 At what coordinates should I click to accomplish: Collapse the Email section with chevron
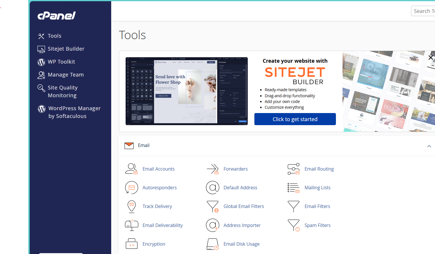click(429, 146)
